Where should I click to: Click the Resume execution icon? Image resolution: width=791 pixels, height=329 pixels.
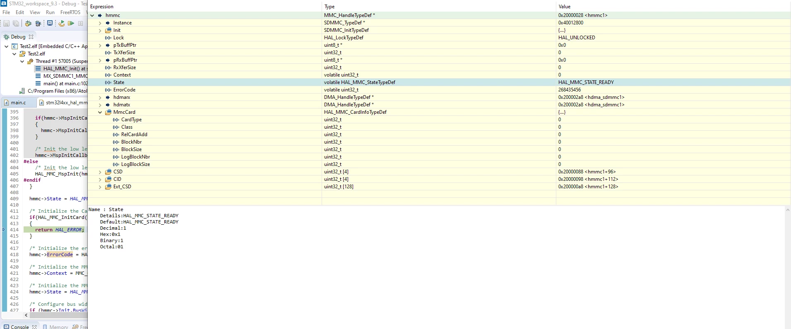coord(71,24)
